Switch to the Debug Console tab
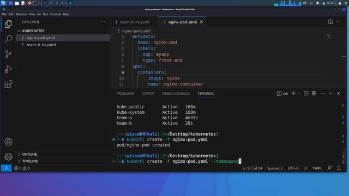Viewport: 349px width, 196px height. click(x=176, y=94)
